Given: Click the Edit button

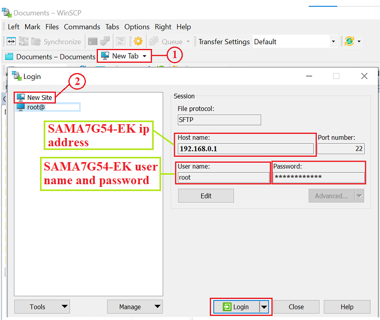Looking at the screenshot, I should [x=206, y=196].
